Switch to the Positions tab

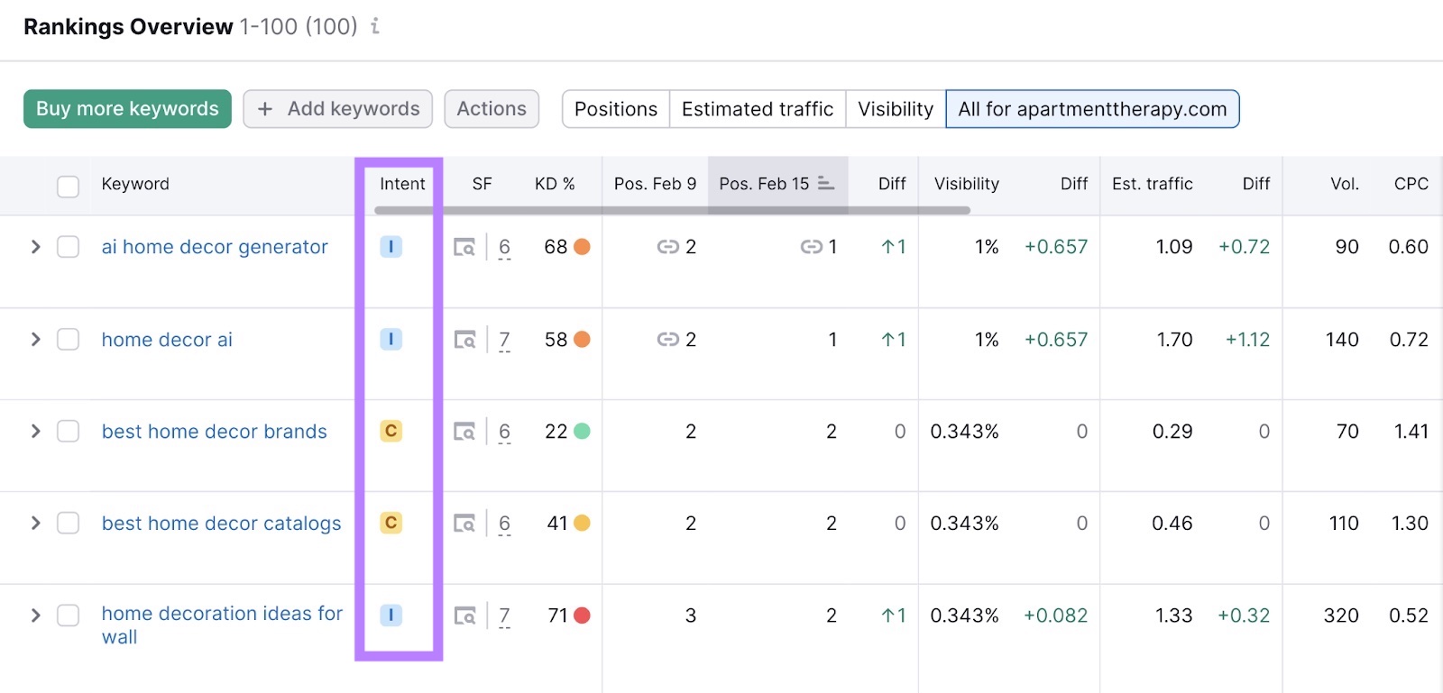616,109
